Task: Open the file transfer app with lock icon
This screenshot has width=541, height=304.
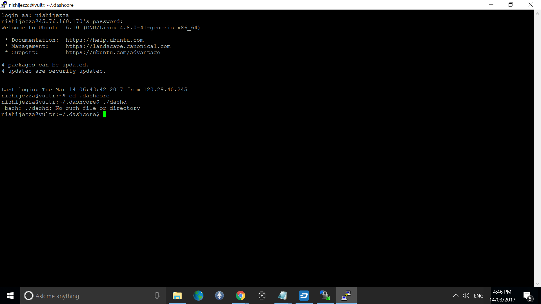Action: pos(325,296)
